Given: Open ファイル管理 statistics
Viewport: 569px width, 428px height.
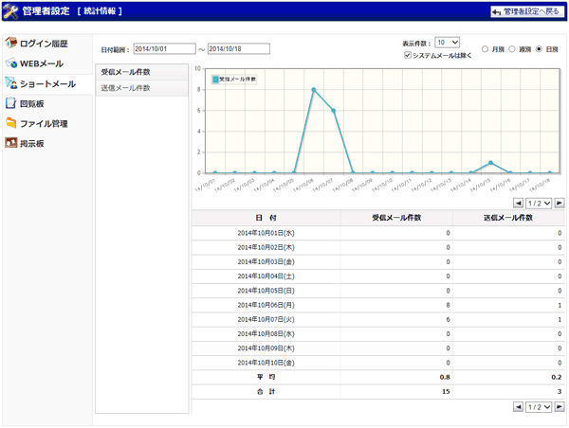Looking at the screenshot, I should pos(44,124).
